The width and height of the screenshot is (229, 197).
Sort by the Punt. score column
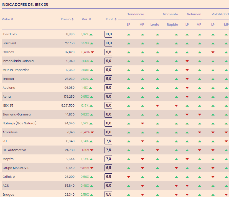(x=111, y=19)
